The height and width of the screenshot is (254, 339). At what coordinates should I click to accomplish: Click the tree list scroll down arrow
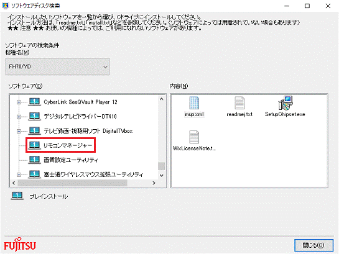161,176
